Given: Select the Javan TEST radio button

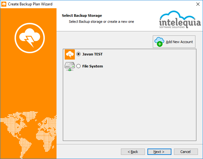Looking at the screenshot, I should (x=79, y=54).
